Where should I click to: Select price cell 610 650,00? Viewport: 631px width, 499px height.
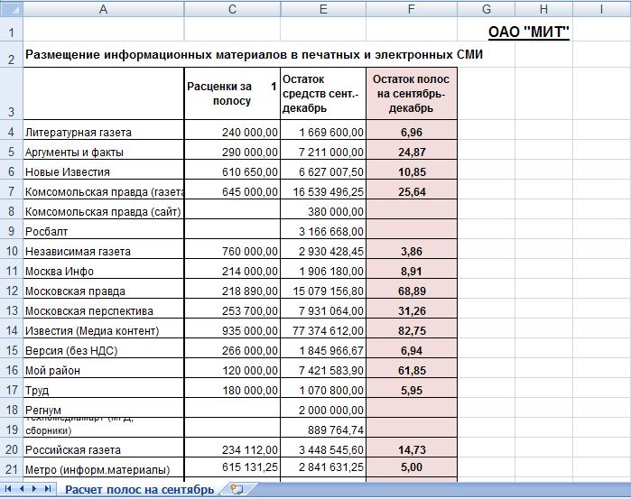pyautogui.click(x=232, y=171)
